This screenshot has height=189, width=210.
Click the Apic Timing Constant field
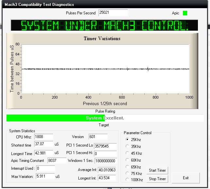[57, 160]
